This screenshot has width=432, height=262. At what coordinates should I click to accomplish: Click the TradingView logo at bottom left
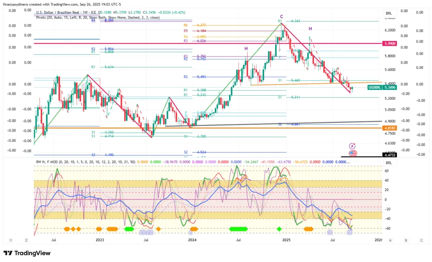[27, 253]
